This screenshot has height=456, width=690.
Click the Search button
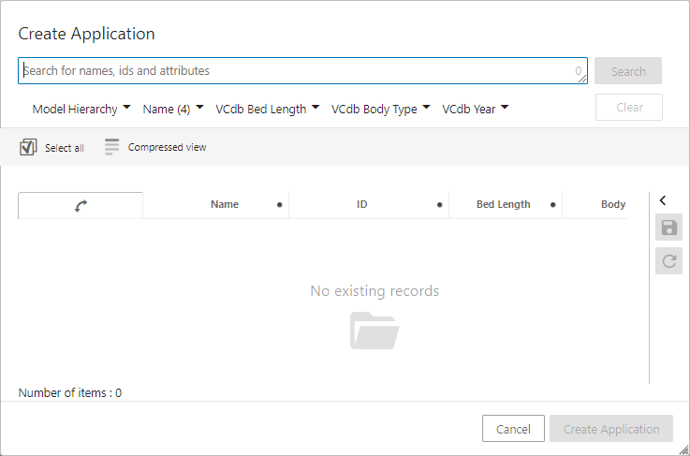[x=628, y=71]
